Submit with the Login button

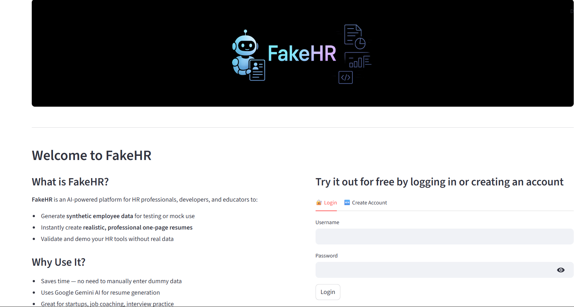[328, 292]
